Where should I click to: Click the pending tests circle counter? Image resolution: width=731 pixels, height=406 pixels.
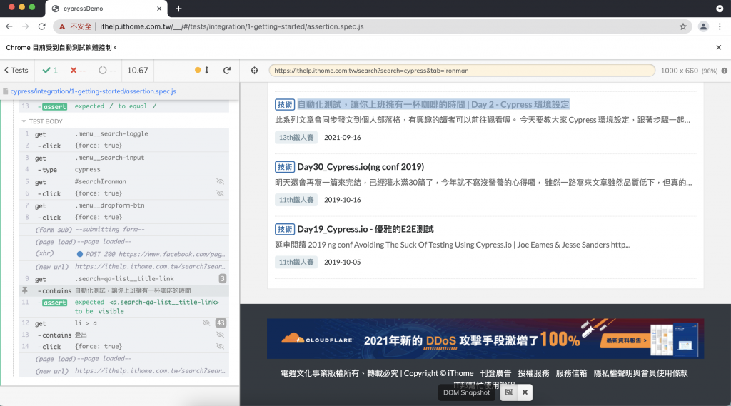click(107, 71)
